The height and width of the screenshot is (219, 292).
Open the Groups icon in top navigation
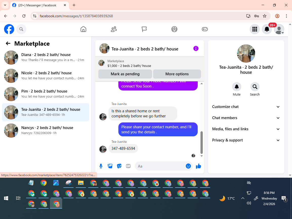point(174,29)
